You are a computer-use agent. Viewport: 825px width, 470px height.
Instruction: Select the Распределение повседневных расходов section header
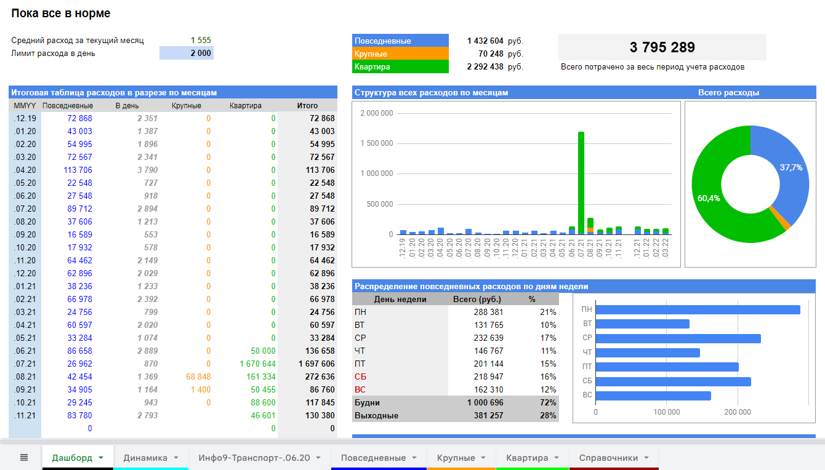point(584,286)
